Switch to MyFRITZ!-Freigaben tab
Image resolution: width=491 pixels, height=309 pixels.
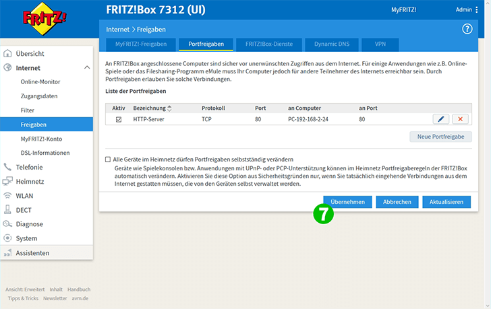[x=141, y=44]
